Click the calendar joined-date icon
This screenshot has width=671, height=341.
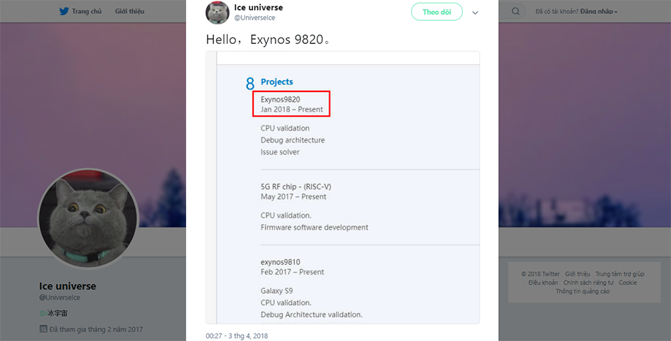pyautogui.click(x=43, y=329)
